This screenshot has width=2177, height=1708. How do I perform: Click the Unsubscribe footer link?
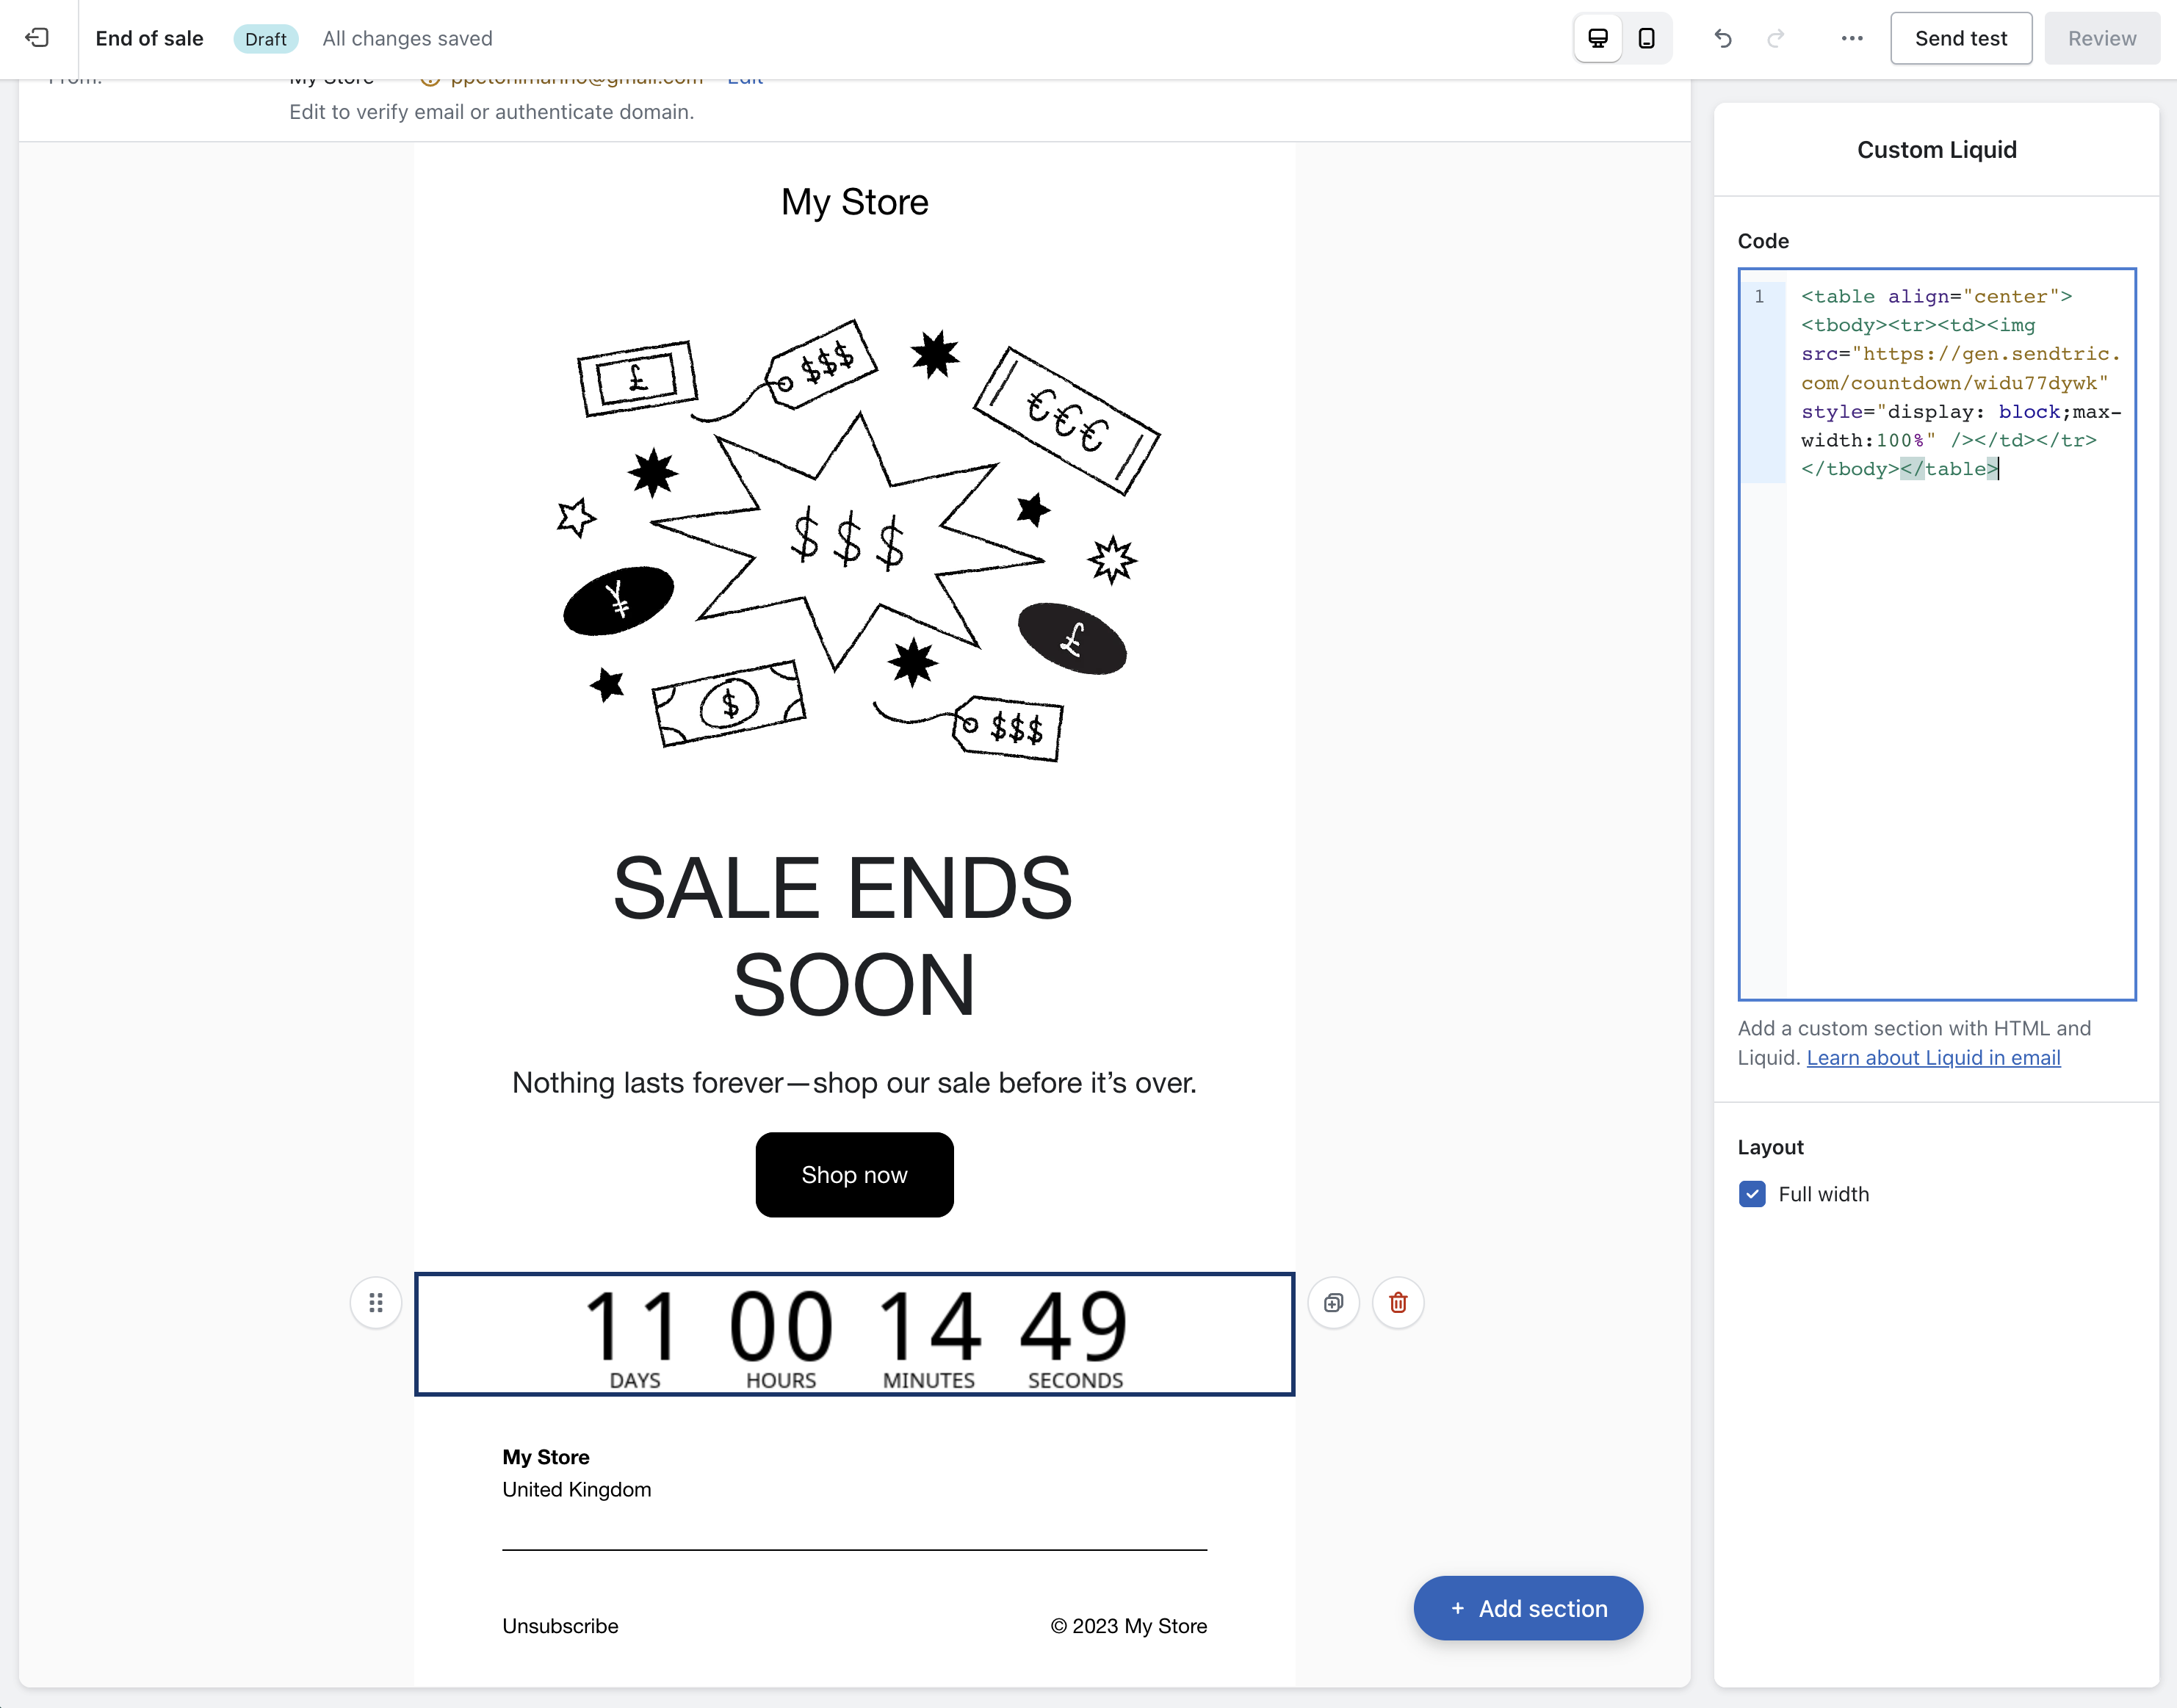coord(560,1626)
